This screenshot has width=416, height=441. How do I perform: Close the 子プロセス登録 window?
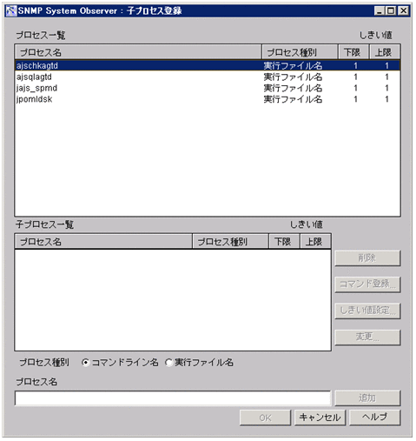[x=403, y=11]
